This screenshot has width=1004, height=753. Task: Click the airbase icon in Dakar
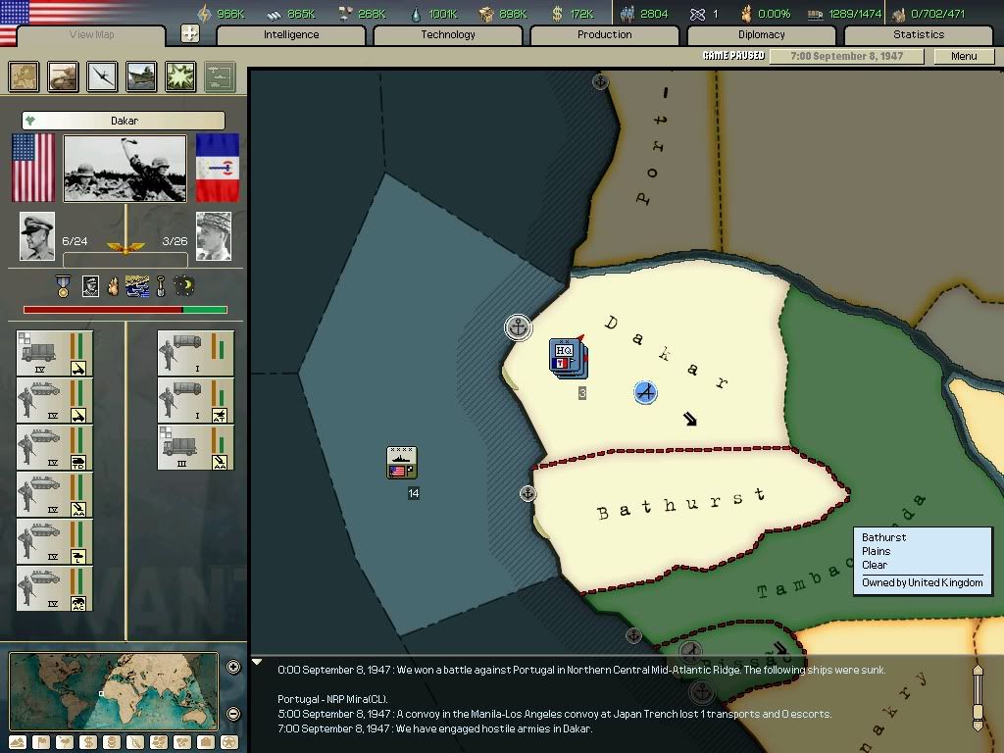tap(644, 392)
